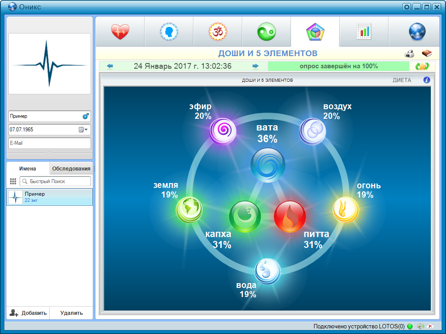Click the ether purple spiral orb
This screenshot has height=334, width=446.
click(223, 131)
